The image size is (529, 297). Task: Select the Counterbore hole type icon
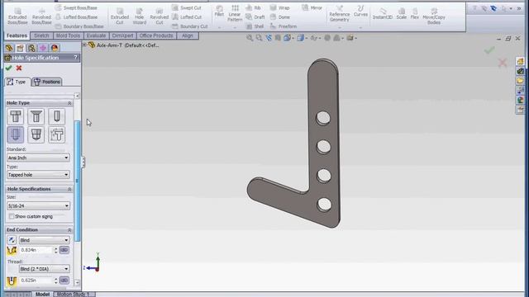16,116
